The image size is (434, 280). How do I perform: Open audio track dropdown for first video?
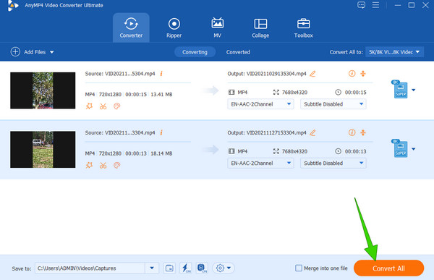click(260, 104)
